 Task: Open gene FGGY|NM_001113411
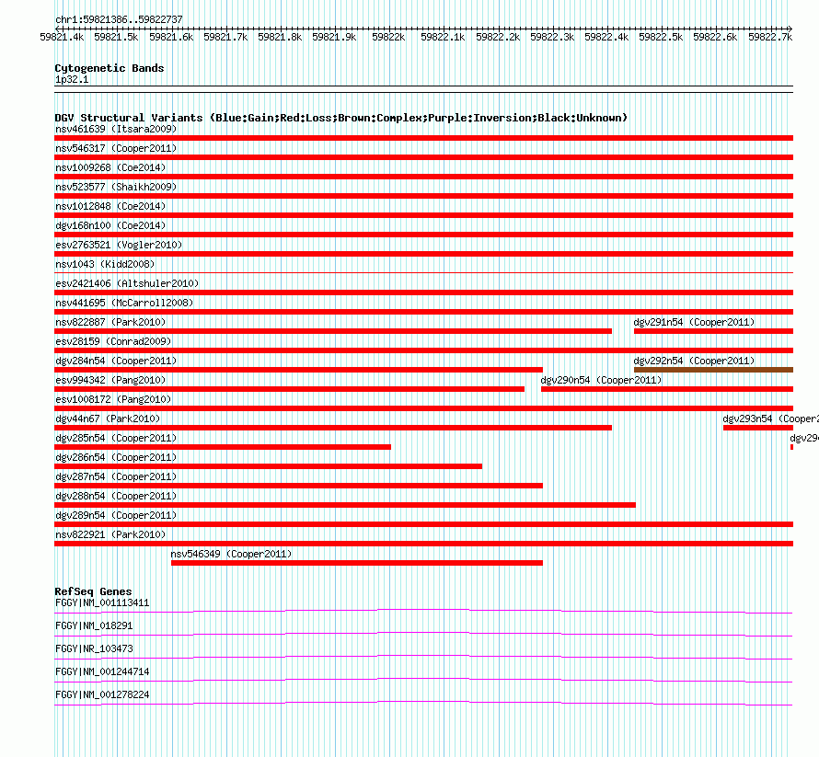(x=102, y=603)
